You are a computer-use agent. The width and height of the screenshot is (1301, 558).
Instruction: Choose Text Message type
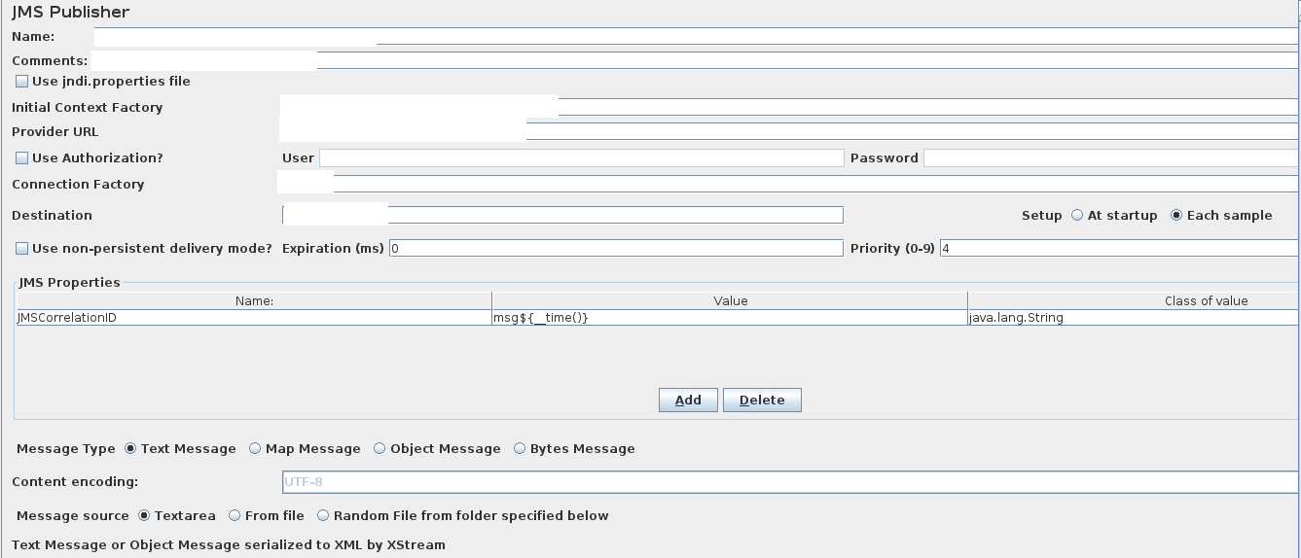coord(130,449)
